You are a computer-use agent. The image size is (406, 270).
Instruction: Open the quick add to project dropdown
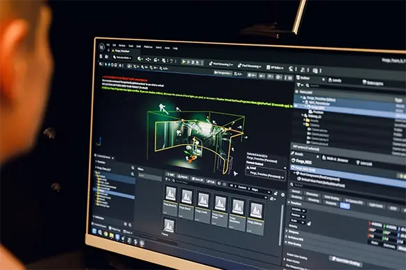(140, 59)
